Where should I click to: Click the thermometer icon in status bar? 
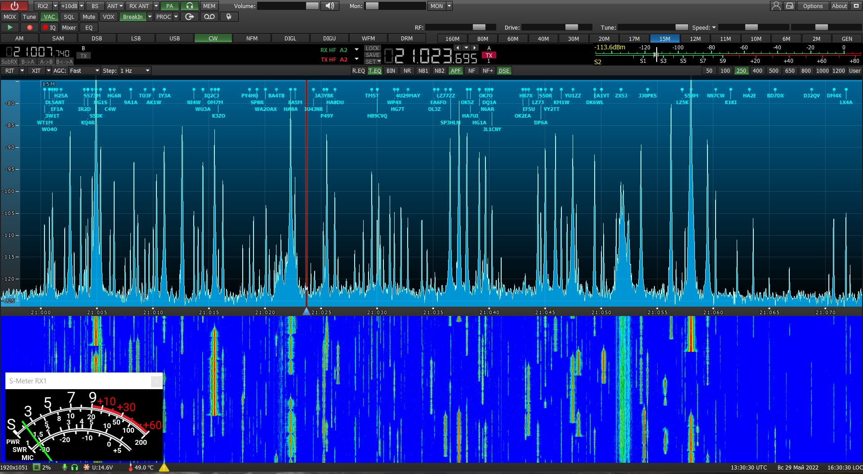[x=130, y=467]
